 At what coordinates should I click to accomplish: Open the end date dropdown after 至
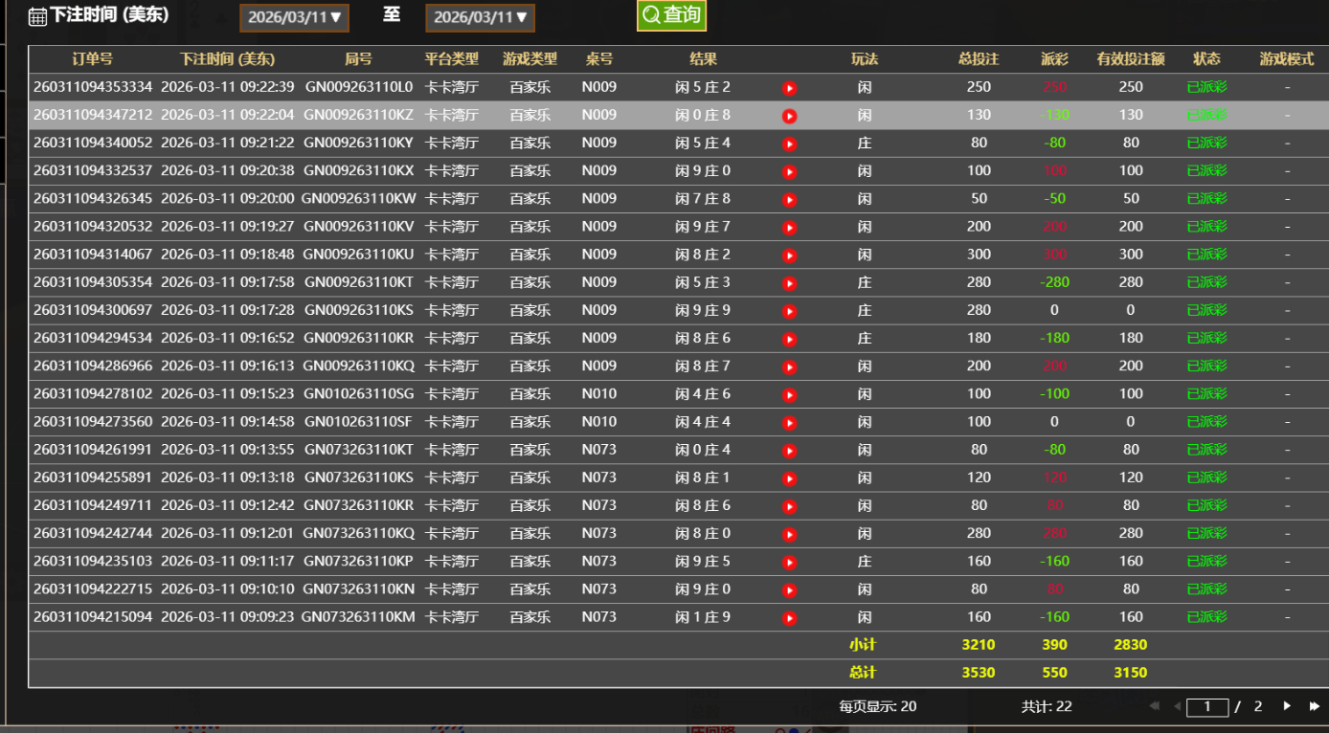[480, 17]
